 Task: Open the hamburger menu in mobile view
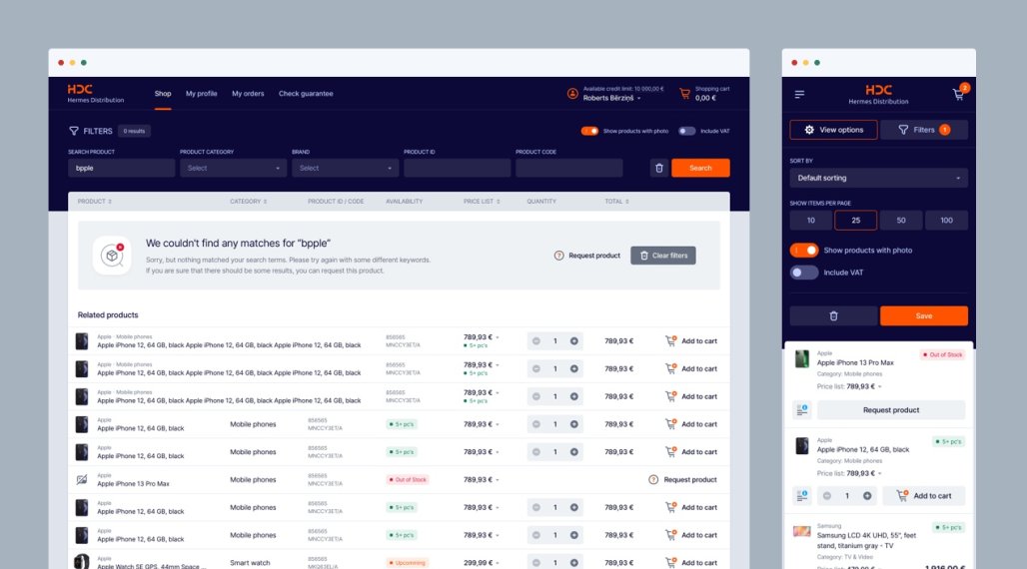click(799, 95)
